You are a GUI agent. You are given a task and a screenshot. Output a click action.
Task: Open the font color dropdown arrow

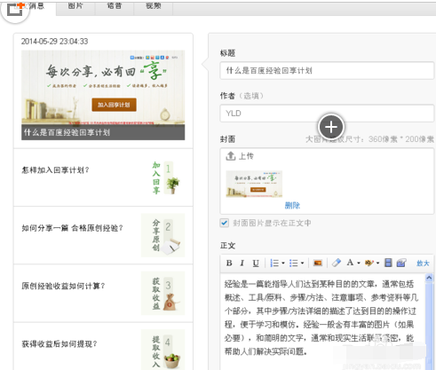tap(359, 263)
